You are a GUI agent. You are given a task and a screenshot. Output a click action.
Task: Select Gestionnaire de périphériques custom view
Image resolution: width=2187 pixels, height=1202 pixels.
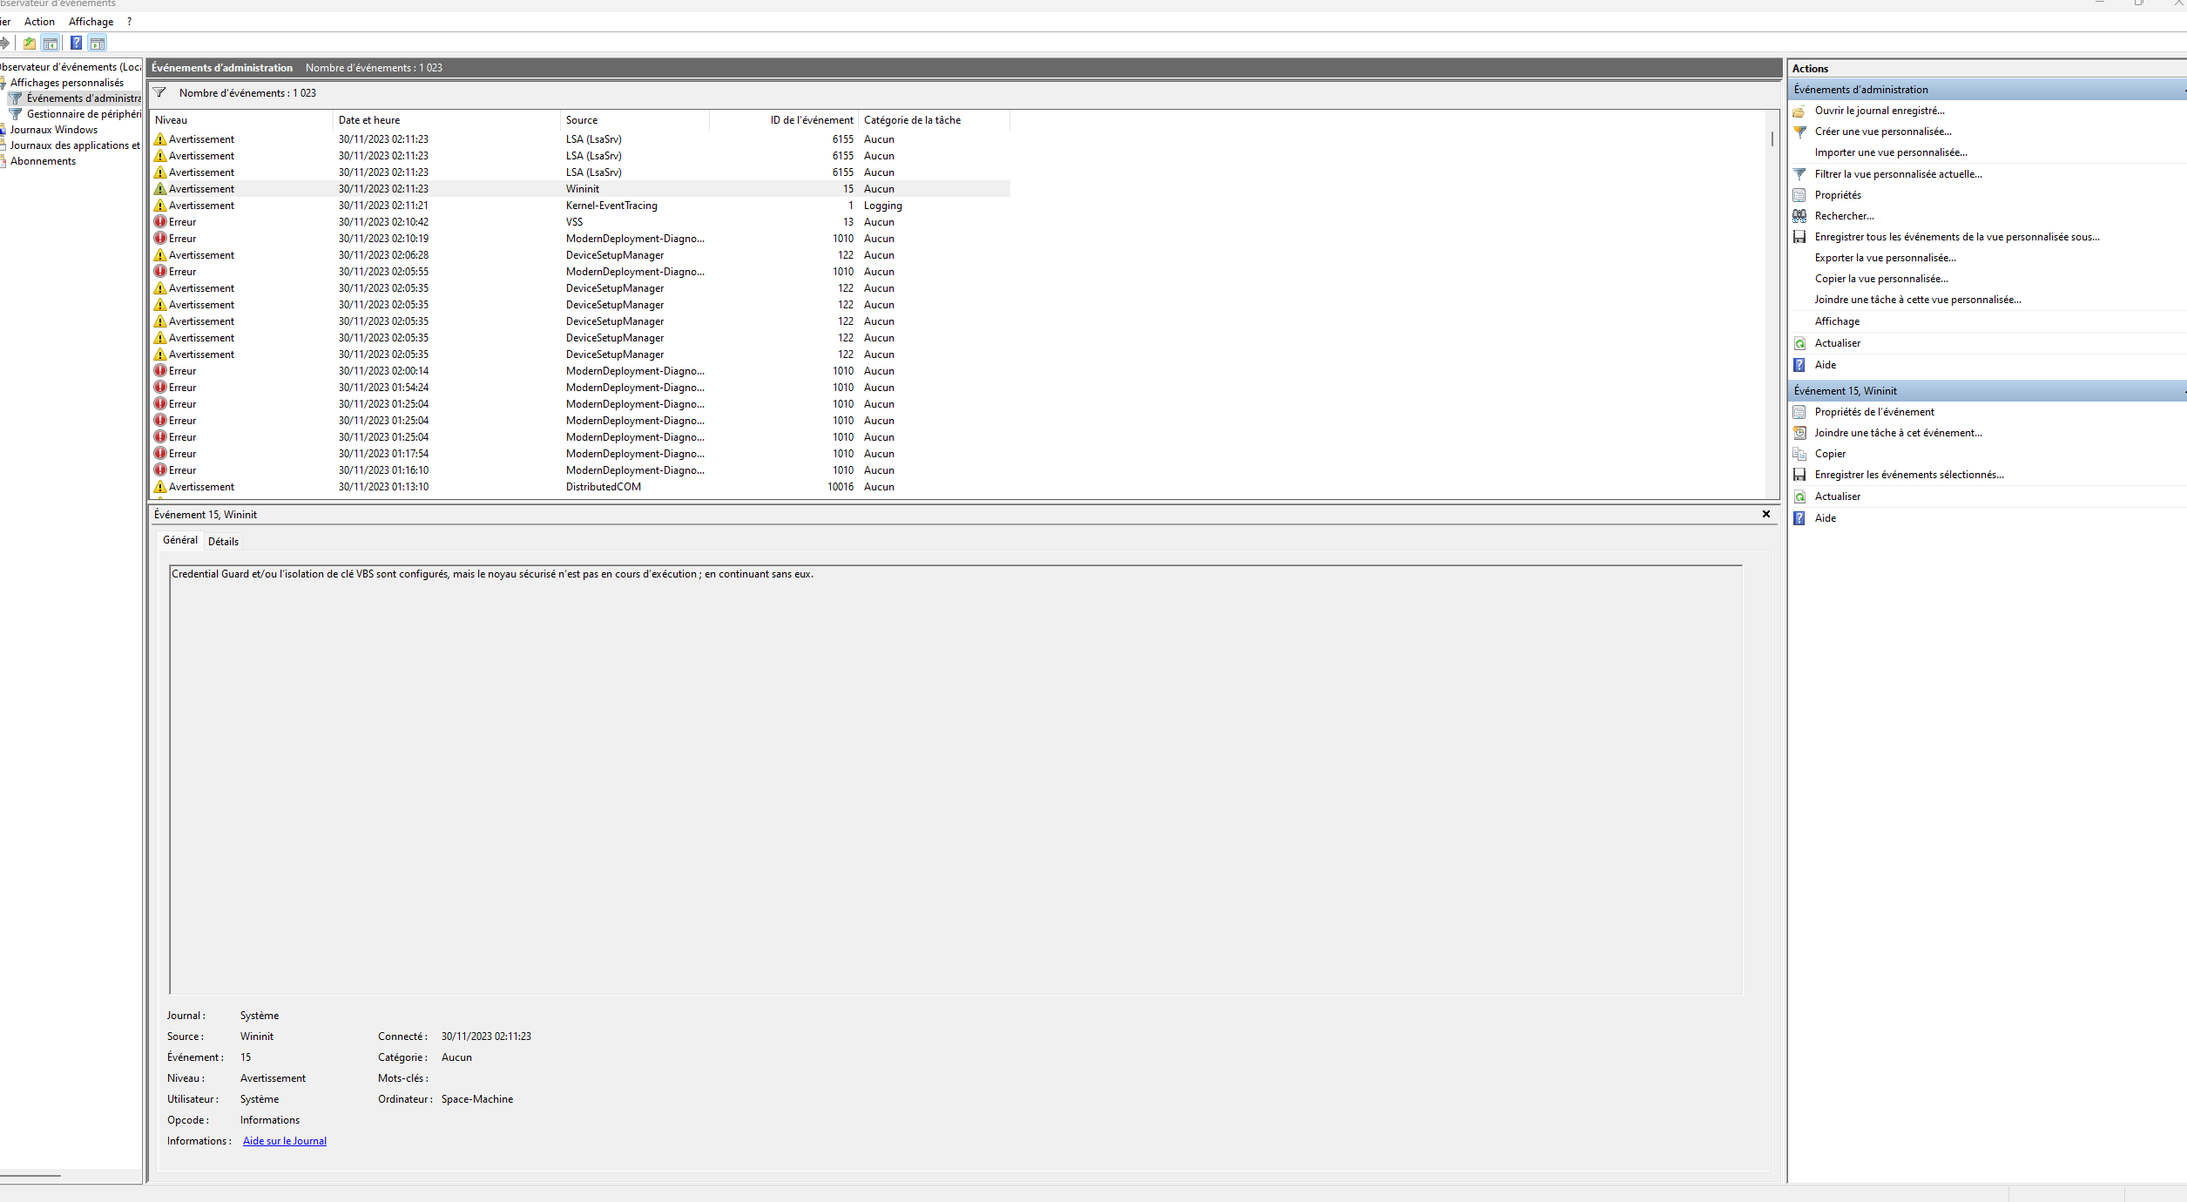(83, 114)
